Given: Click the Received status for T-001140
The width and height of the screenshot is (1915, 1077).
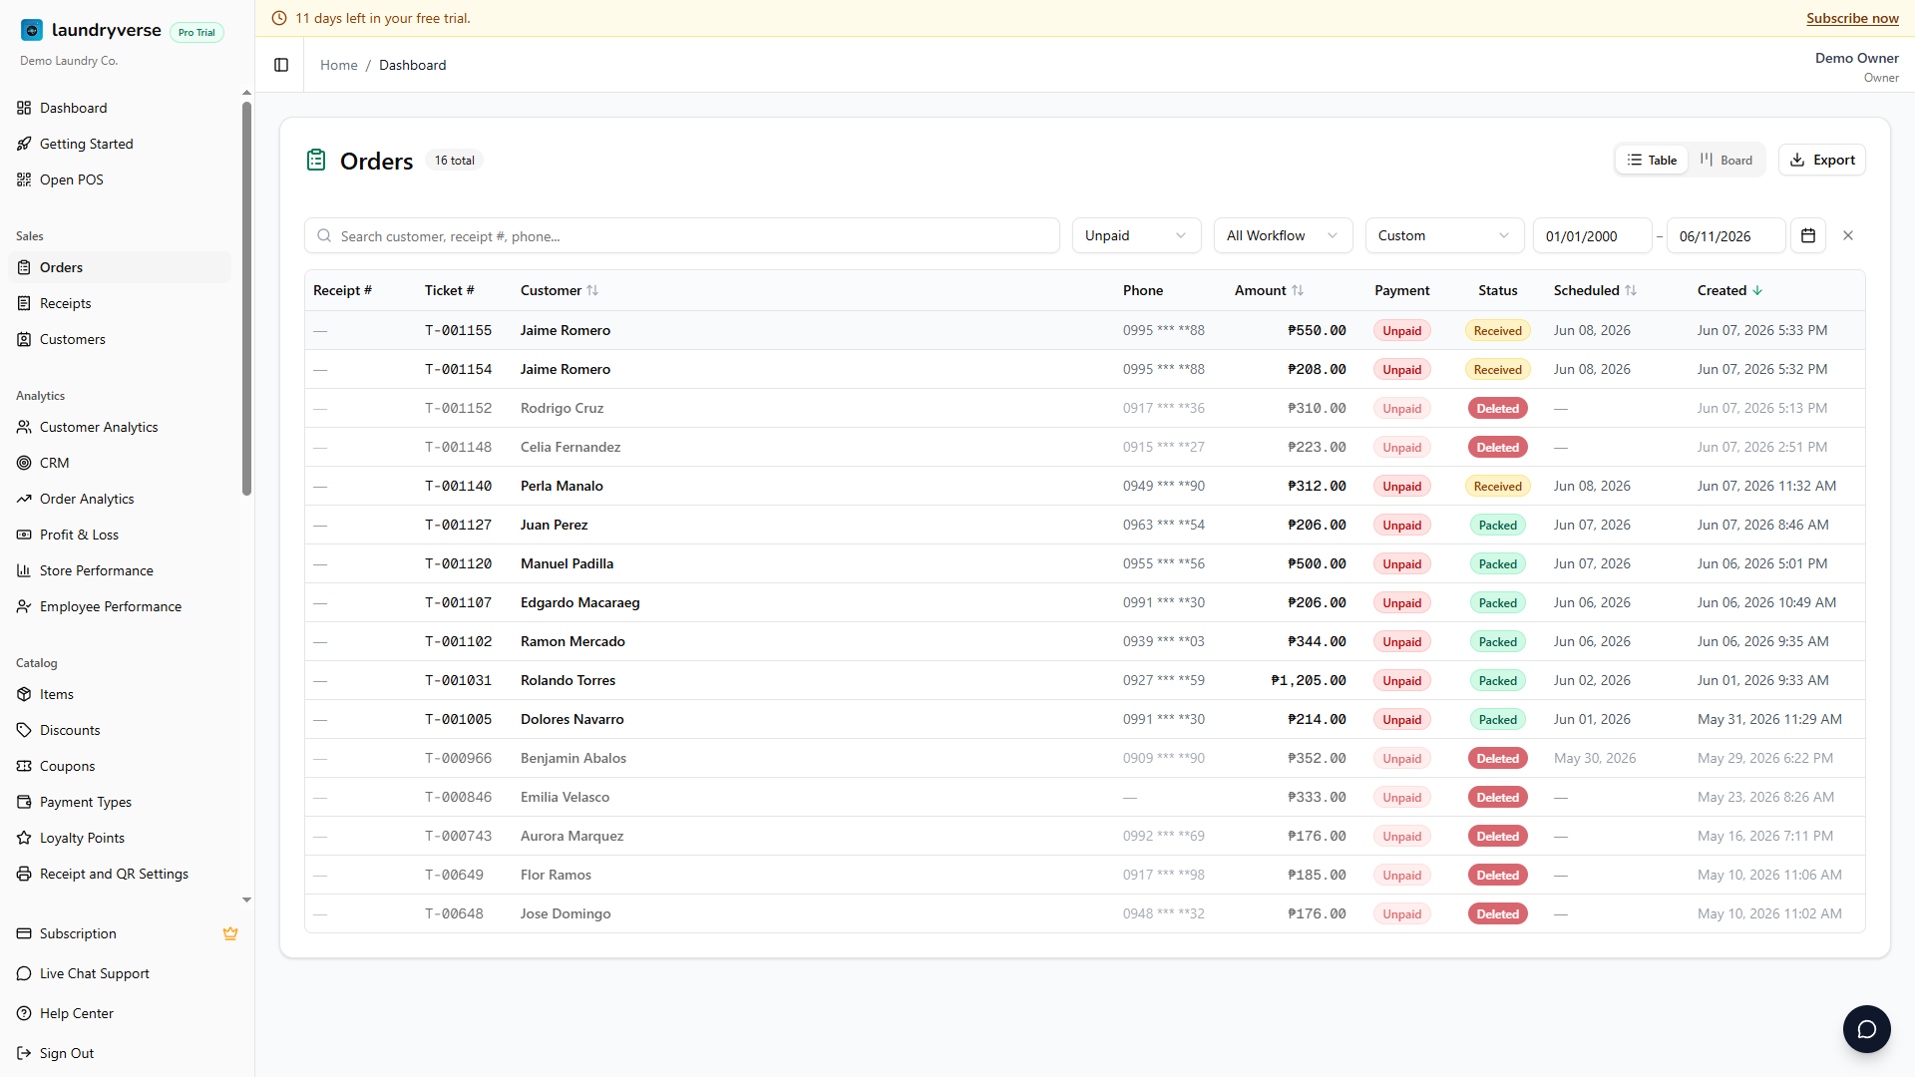Looking at the screenshot, I should pyautogui.click(x=1497, y=486).
